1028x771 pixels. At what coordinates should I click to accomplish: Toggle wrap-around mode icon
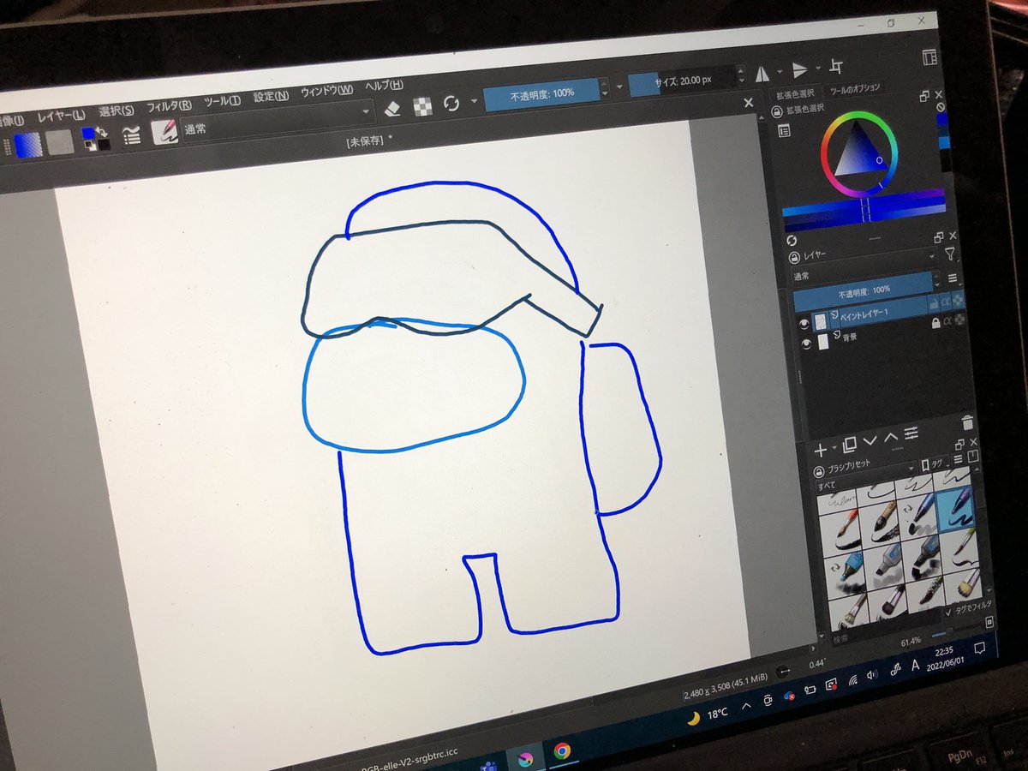837,67
